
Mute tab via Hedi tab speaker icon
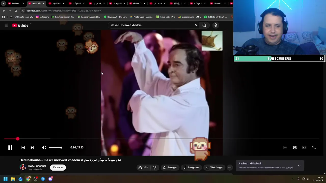pyautogui.click(x=39, y=4)
